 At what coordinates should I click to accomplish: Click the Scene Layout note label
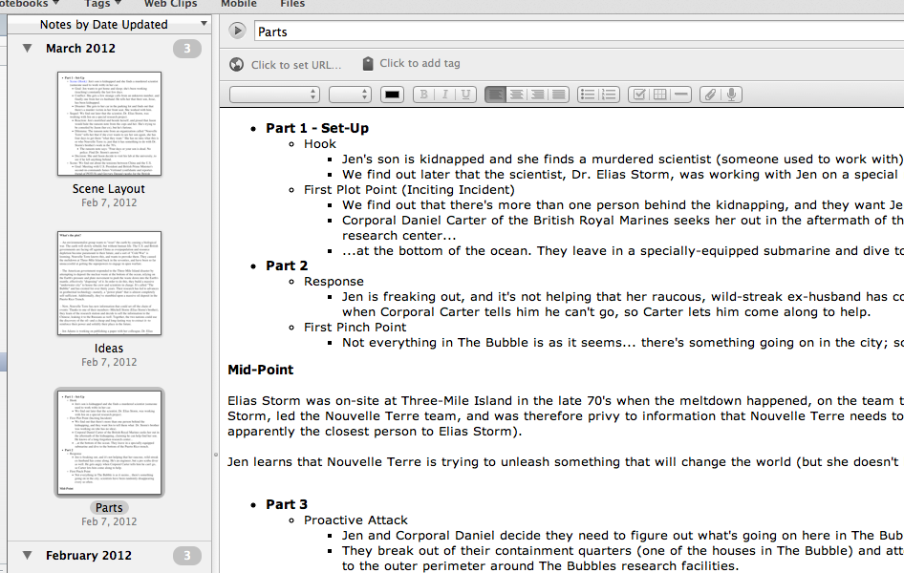[109, 189]
